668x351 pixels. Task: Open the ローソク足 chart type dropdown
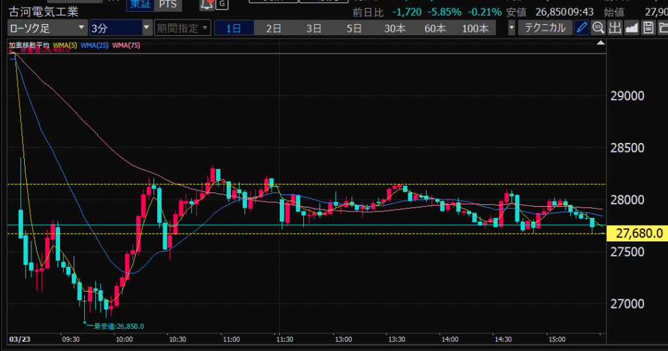pos(47,28)
